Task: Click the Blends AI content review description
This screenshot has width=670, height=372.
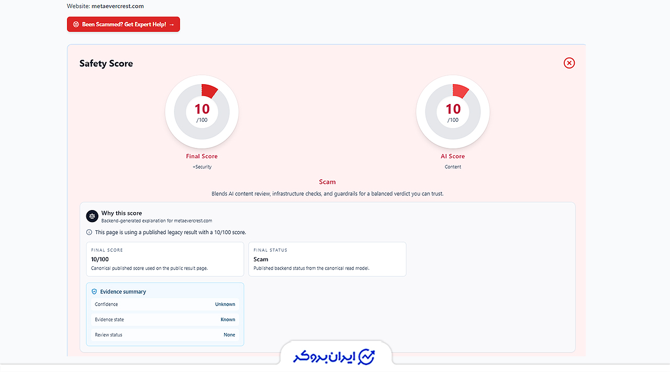Action: pyautogui.click(x=327, y=193)
